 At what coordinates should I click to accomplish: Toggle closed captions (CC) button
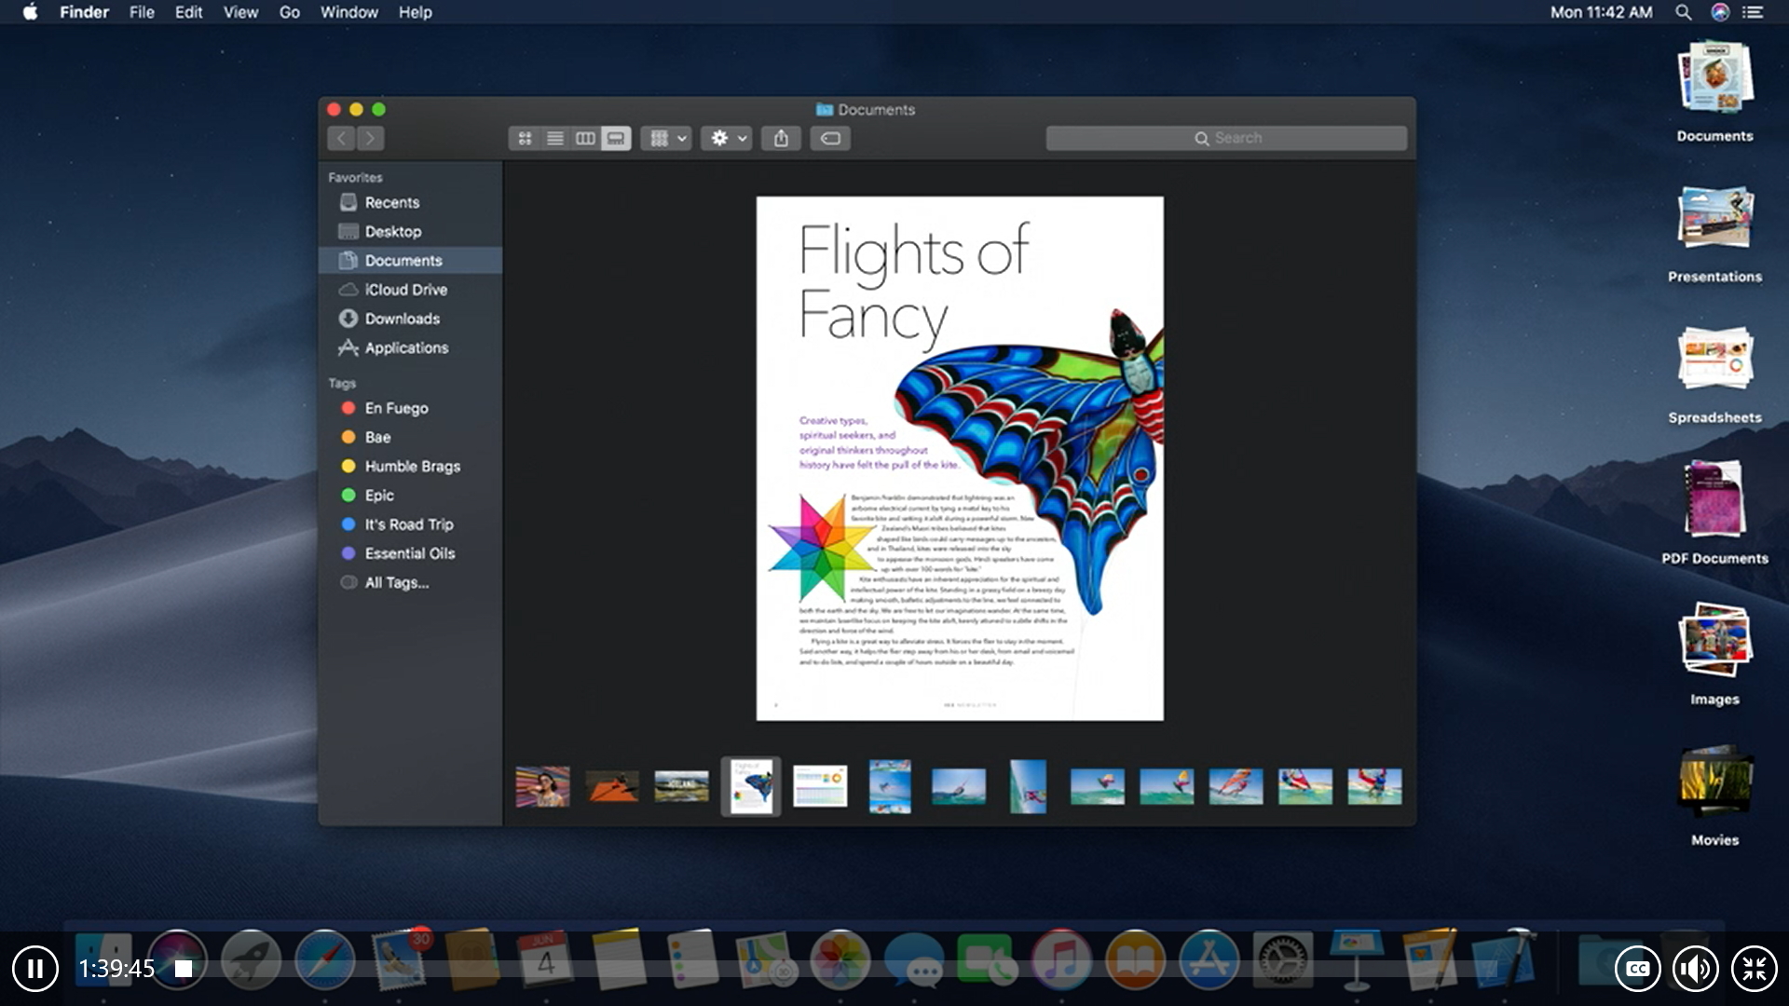[x=1637, y=969]
